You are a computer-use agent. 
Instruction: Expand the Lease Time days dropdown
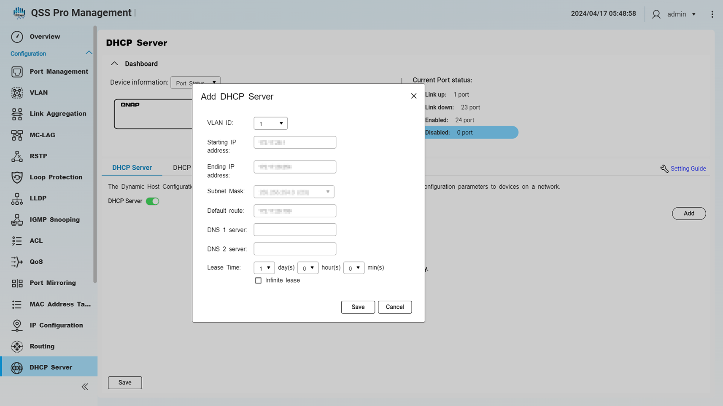tap(264, 268)
